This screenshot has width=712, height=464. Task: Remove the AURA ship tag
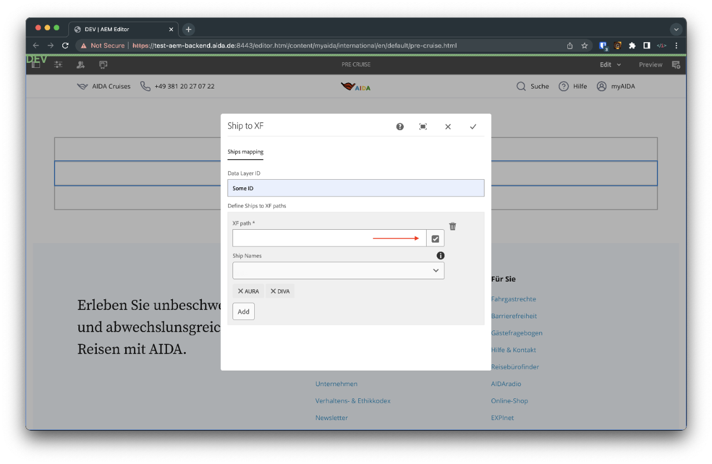click(240, 291)
